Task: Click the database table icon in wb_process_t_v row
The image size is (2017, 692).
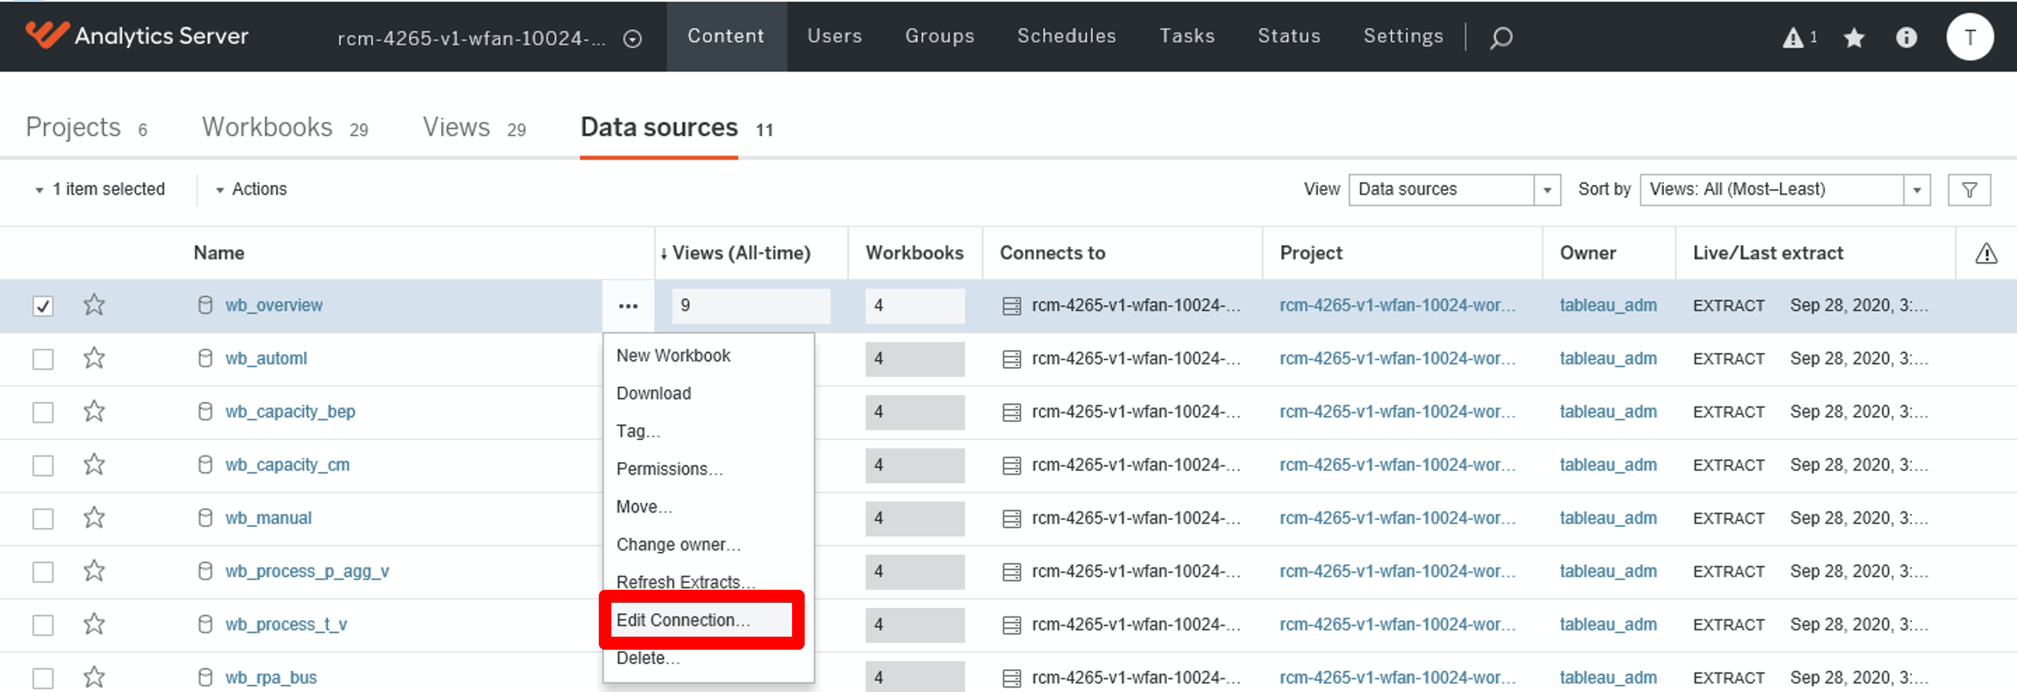Action: (x=1011, y=625)
